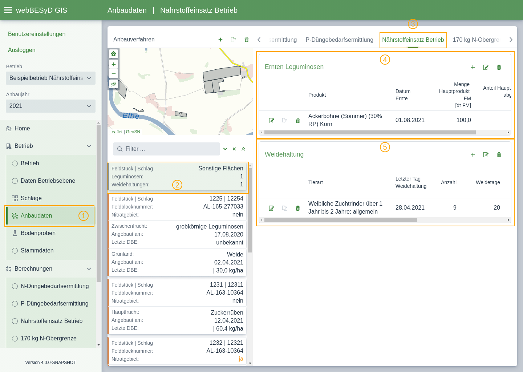
Task: Copy the Ackerbohne row
Action: click(x=285, y=121)
